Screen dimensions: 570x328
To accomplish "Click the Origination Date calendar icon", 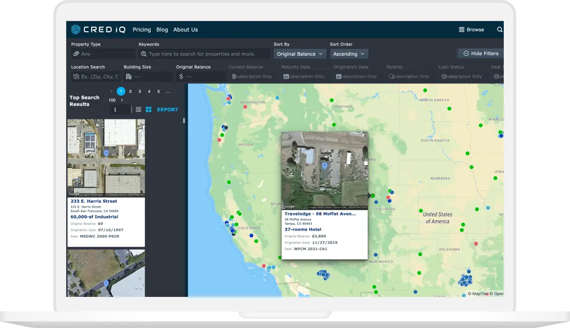I will (338, 76).
